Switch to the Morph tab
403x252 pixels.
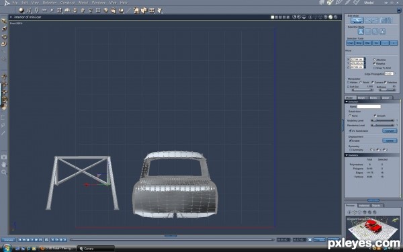pyautogui.click(x=361, y=97)
